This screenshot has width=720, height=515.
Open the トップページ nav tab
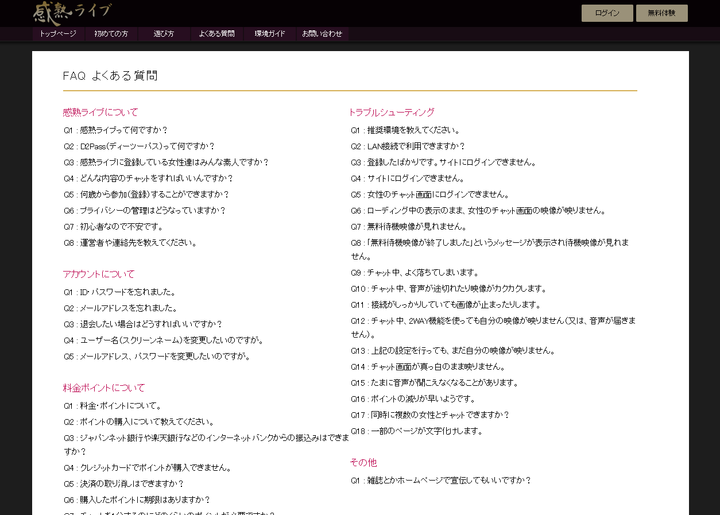[58, 34]
